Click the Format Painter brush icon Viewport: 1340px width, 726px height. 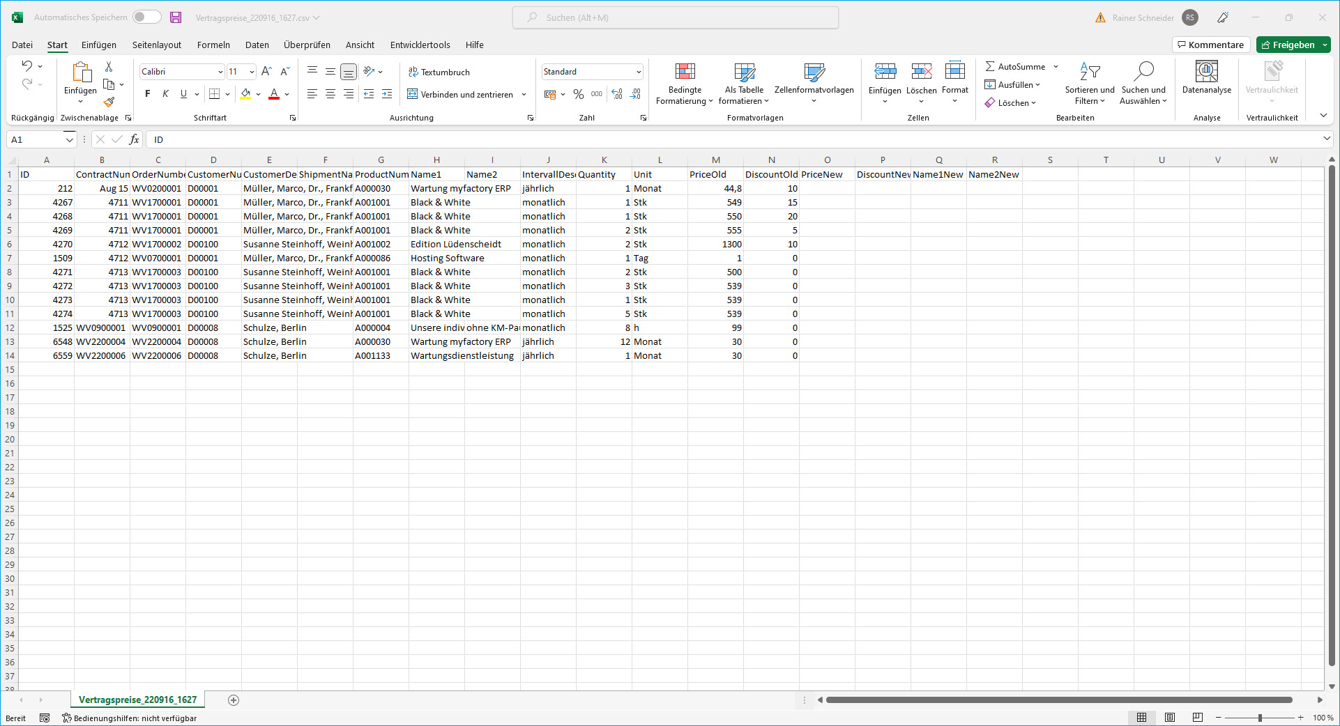(109, 102)
